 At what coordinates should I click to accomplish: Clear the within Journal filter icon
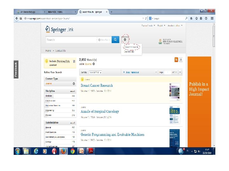pos(94,64)
